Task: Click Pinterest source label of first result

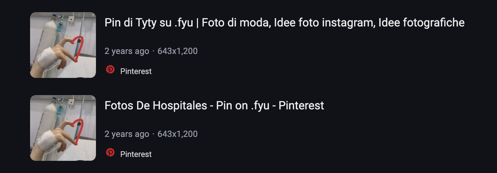Action: click(136, 71)
